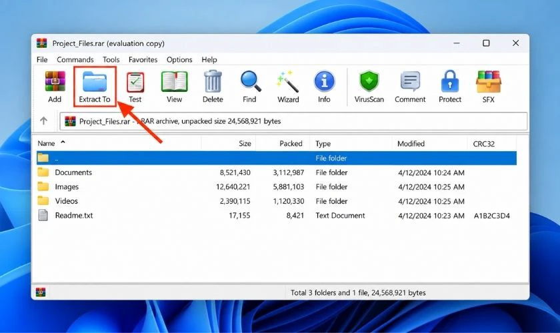The image size is (560, 333).
Task: Open the File menu
Action: pyautogui.click(x=42, y=59)
